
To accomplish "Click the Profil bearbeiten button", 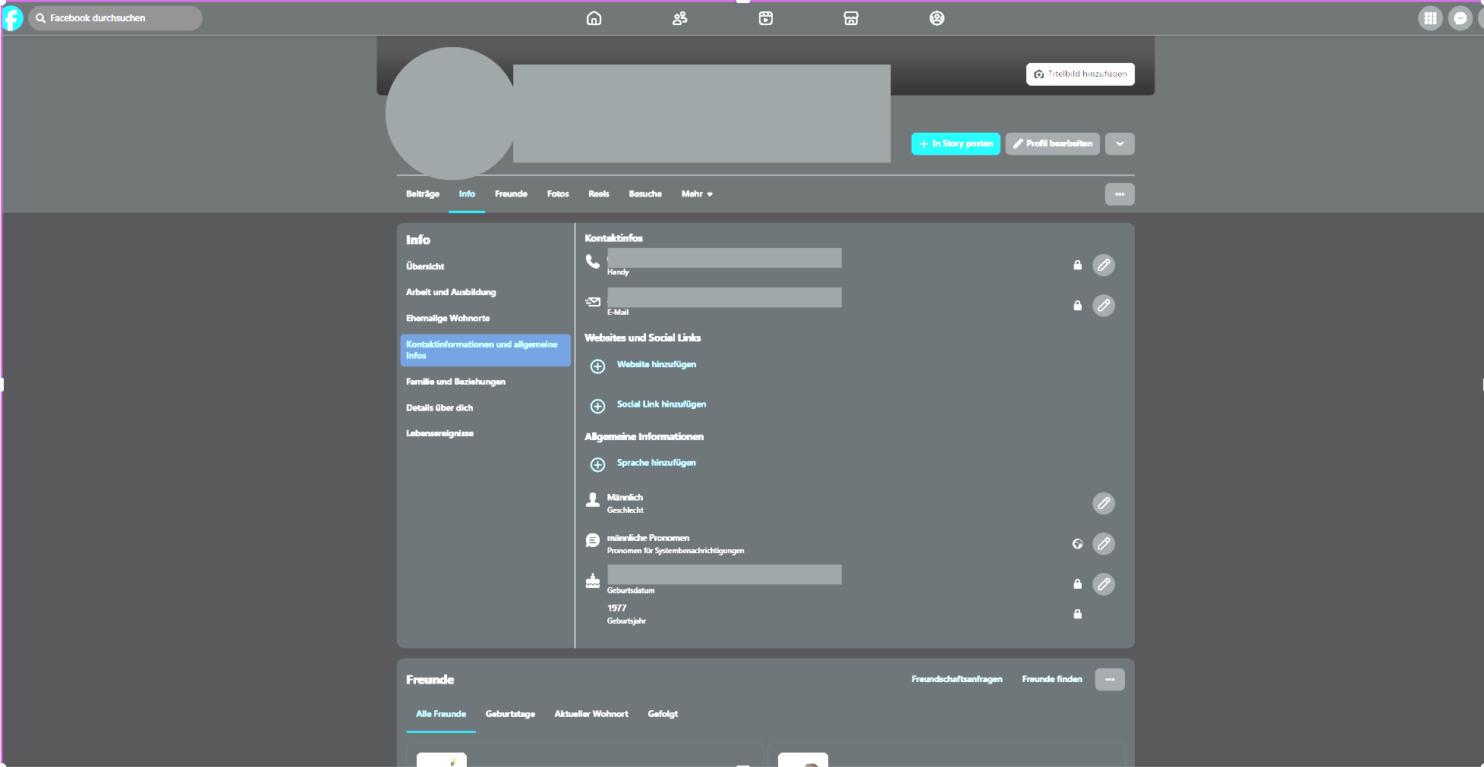I will click(1053, 143).
